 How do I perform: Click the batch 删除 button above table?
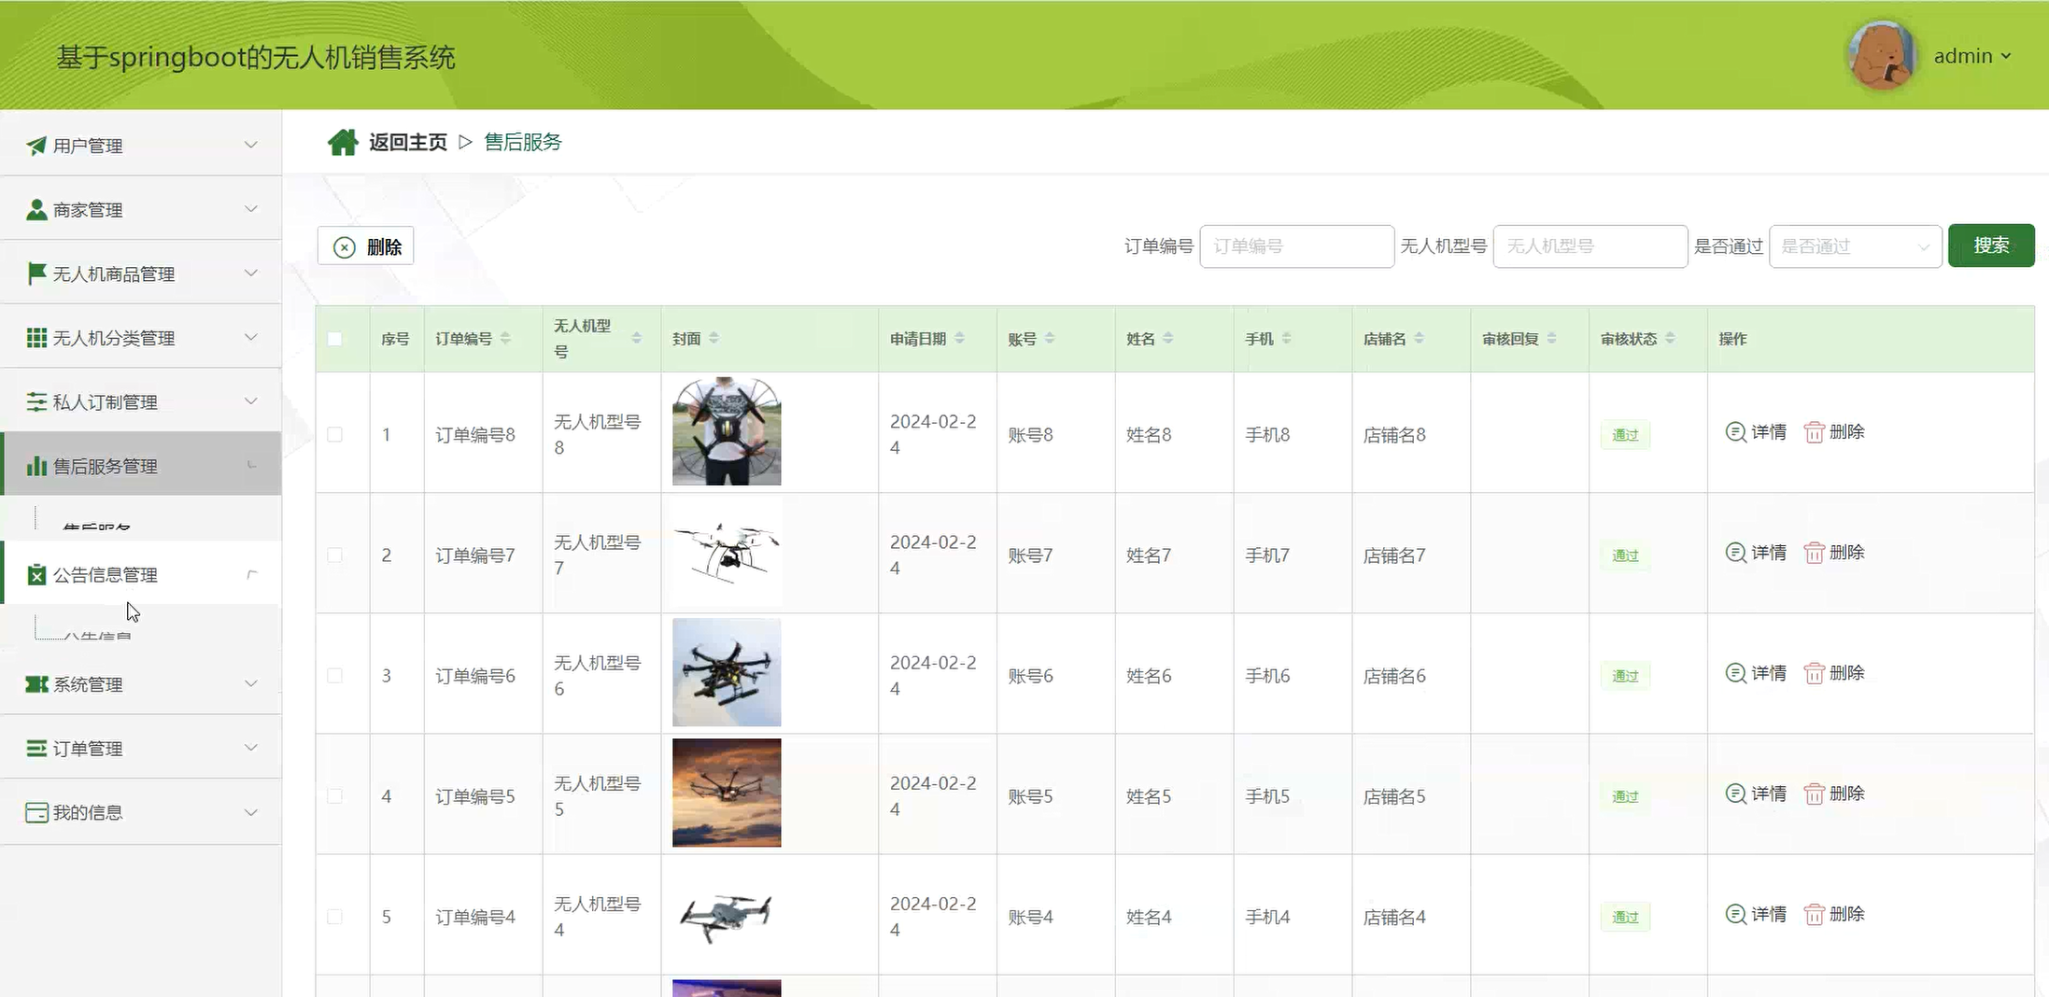(x=366, y=246)
